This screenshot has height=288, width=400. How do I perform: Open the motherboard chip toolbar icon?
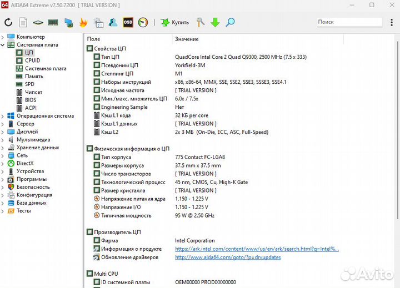38,23
